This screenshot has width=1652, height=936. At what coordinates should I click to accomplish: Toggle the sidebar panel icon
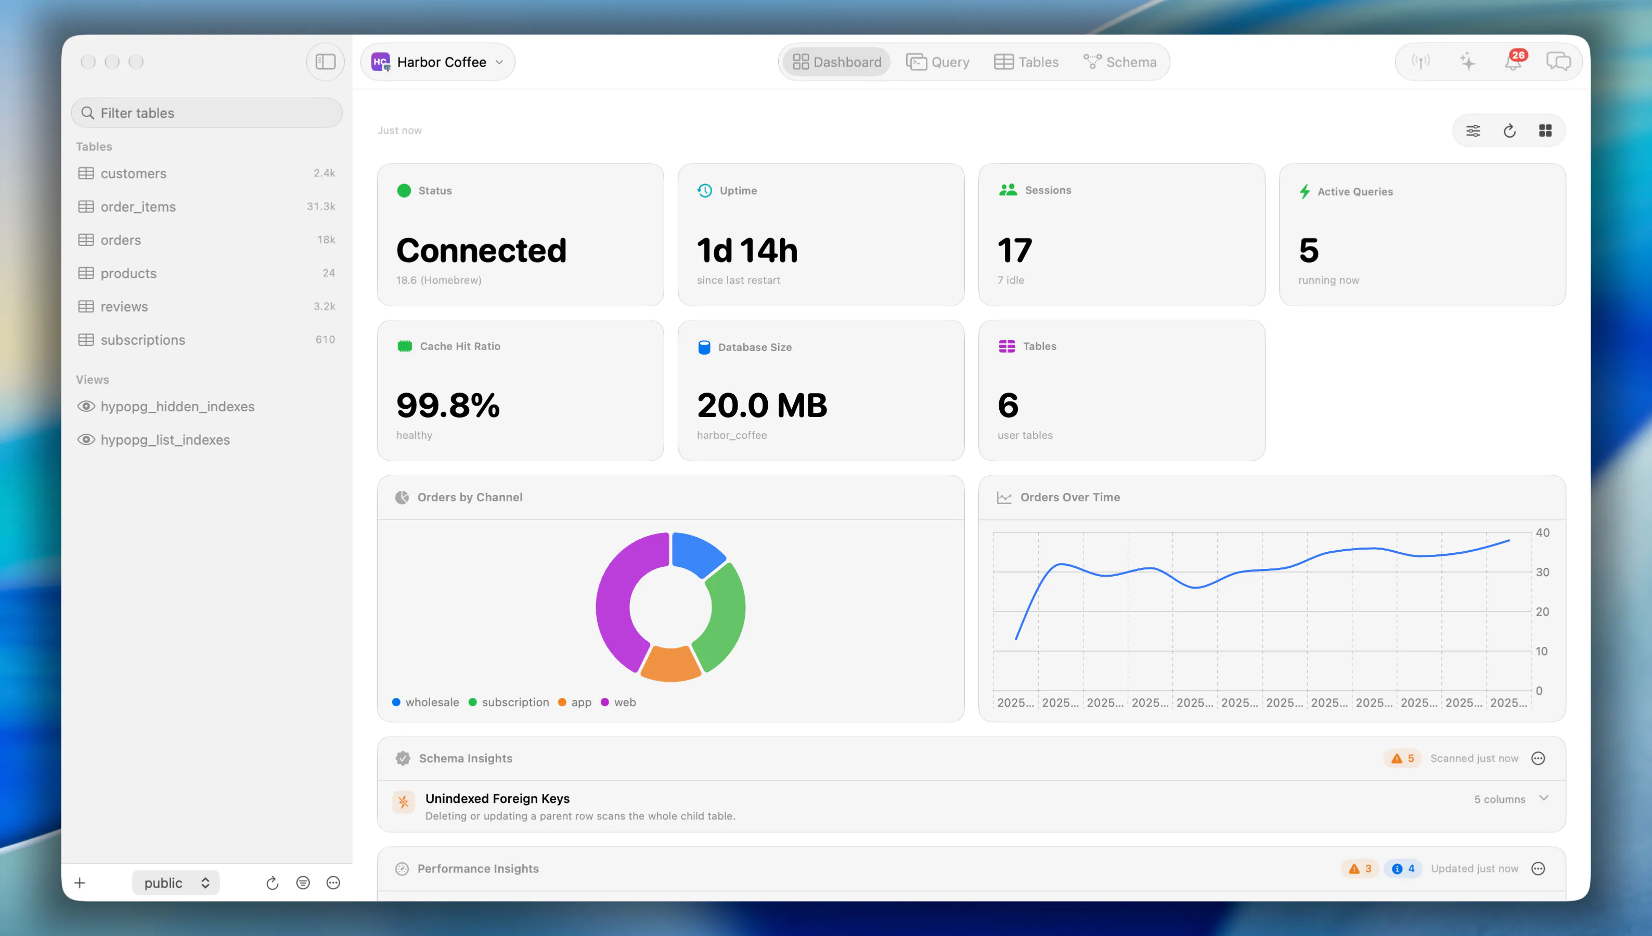tap(326, 62)
